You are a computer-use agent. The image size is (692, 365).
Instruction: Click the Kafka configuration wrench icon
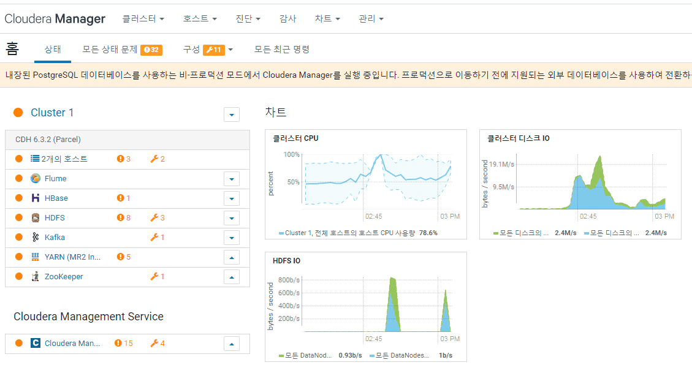pos(154,237)
